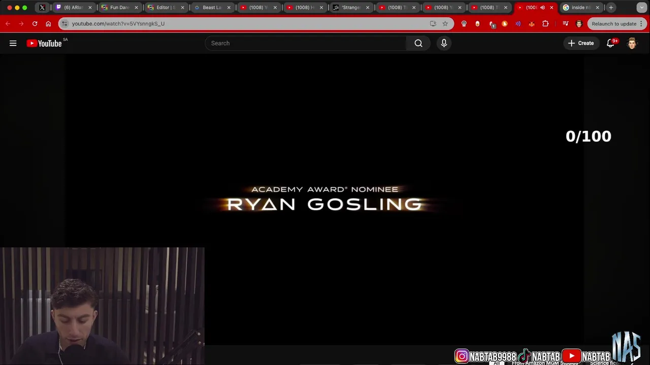Click the browser forward arrow
Image resolution: width=650 pixels, height=365 pixels.
click(x=21, y=24)
